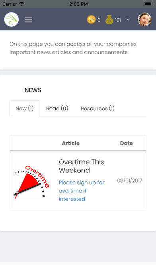Tap the money bag points icon
Screen dimensions: 156x278
pyautogui.click(x=109, y=20)
